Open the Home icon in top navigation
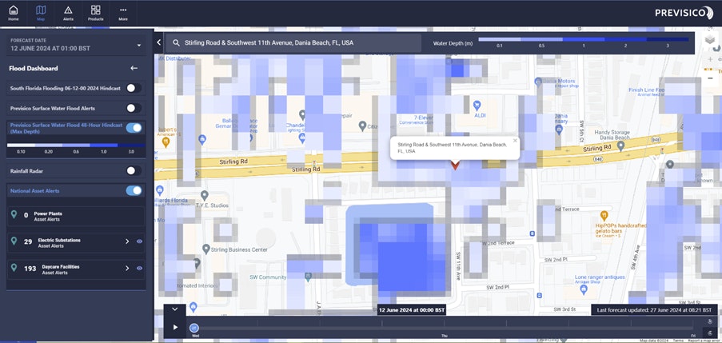 (14, 10)
